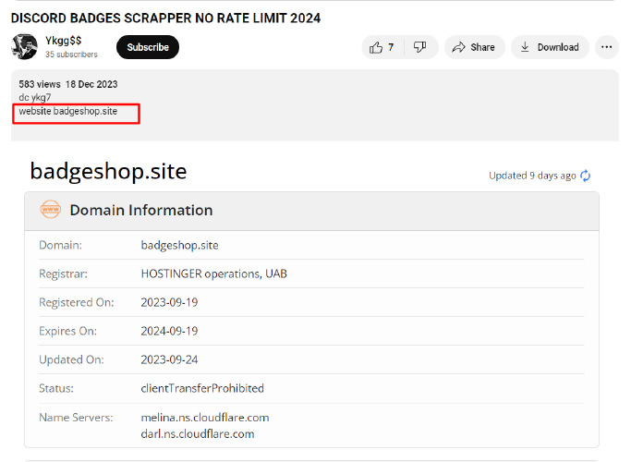Click the 'website badgeshop.site' description line
The width and height of the screenshot is (631, 462).
(68, 111)
